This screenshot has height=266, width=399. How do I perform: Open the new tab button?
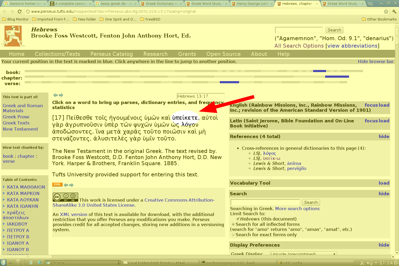point(370,4)
